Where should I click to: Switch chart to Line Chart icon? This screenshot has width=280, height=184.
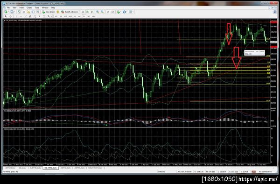pyautogui.click(x=92, y=12)
